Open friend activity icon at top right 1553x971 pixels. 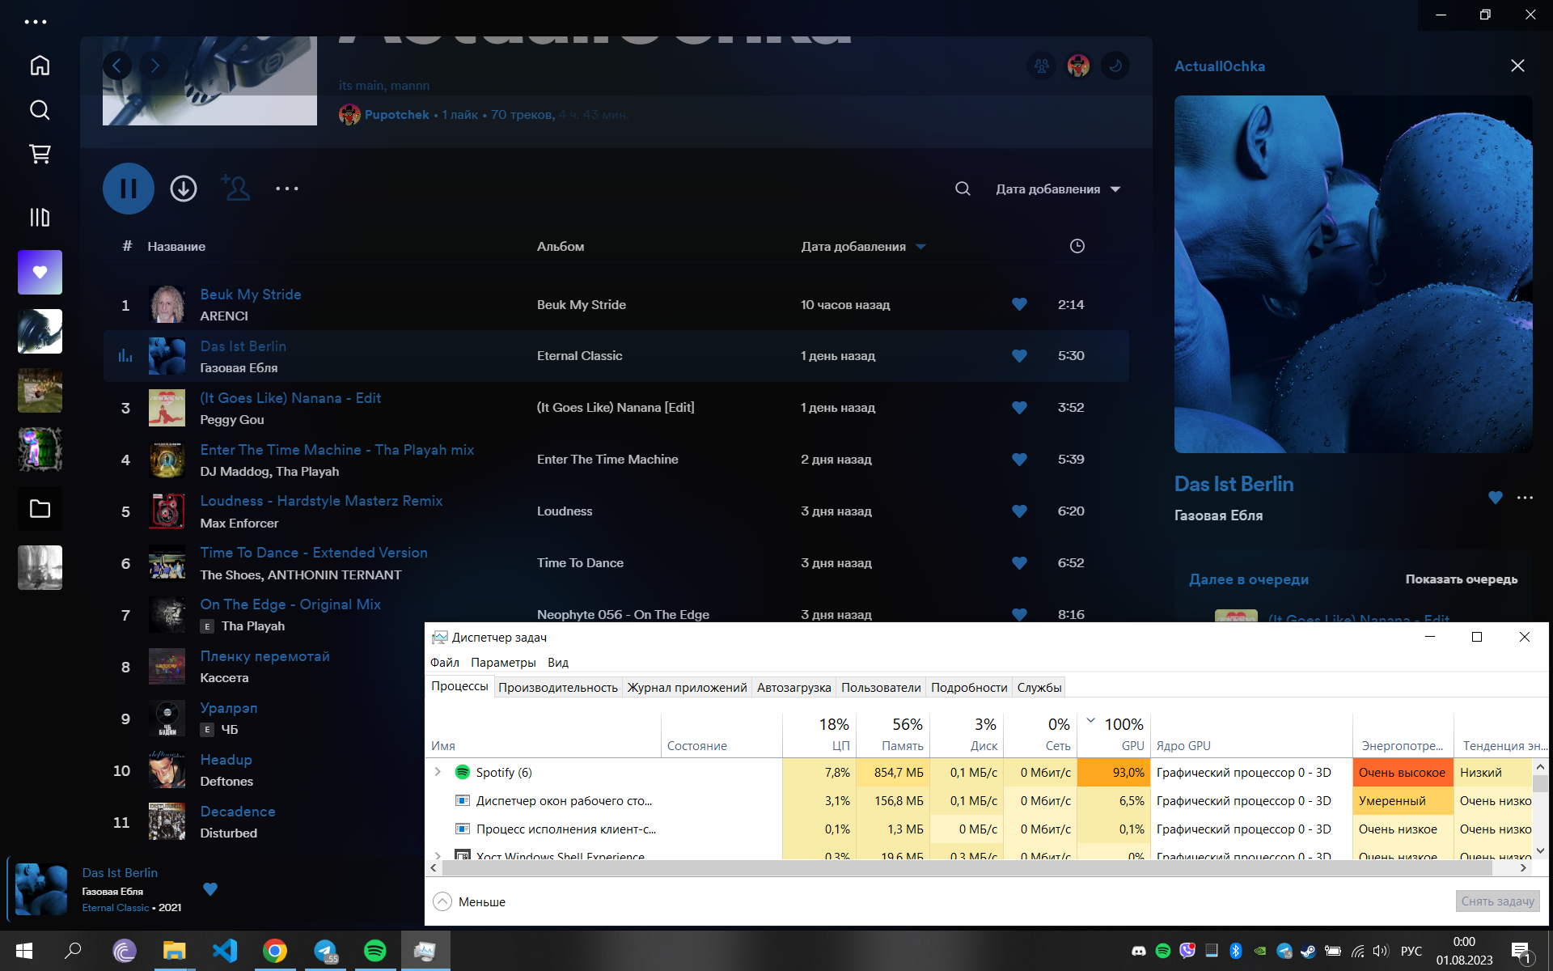[1041, 66]
